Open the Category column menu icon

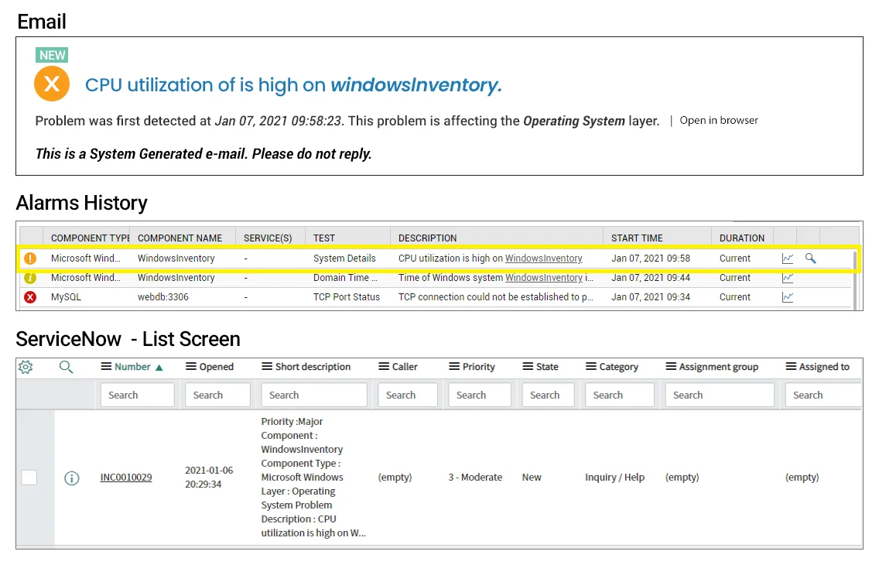click(591, 367)
